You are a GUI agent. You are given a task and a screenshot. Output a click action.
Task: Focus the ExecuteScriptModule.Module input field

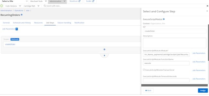coord(166,55)
